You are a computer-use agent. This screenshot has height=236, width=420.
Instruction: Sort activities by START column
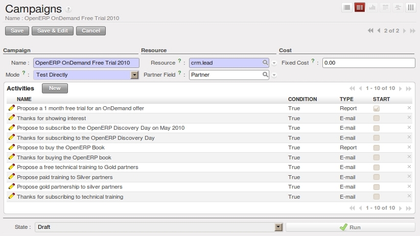pyautogui.click(x=381, y=99)
